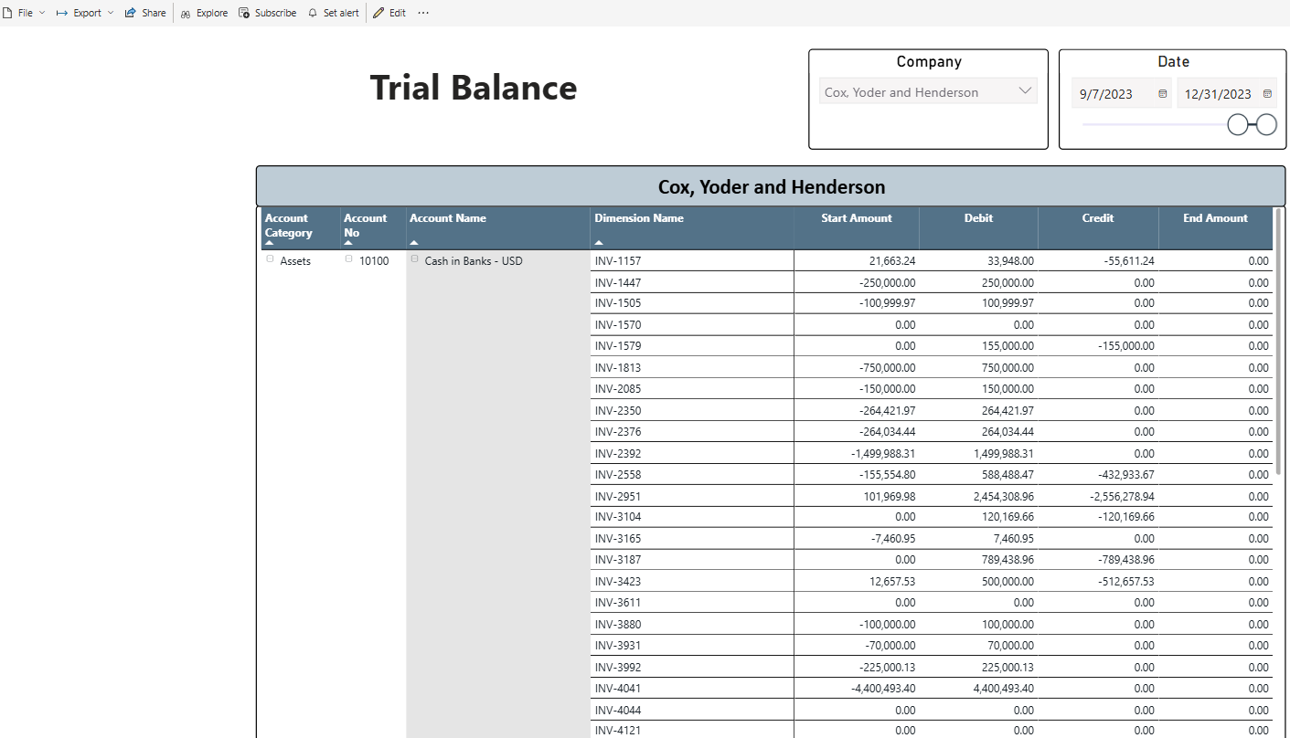Sort by the Account Name column arrow
1290x738 pixels.
pos(414,243)
